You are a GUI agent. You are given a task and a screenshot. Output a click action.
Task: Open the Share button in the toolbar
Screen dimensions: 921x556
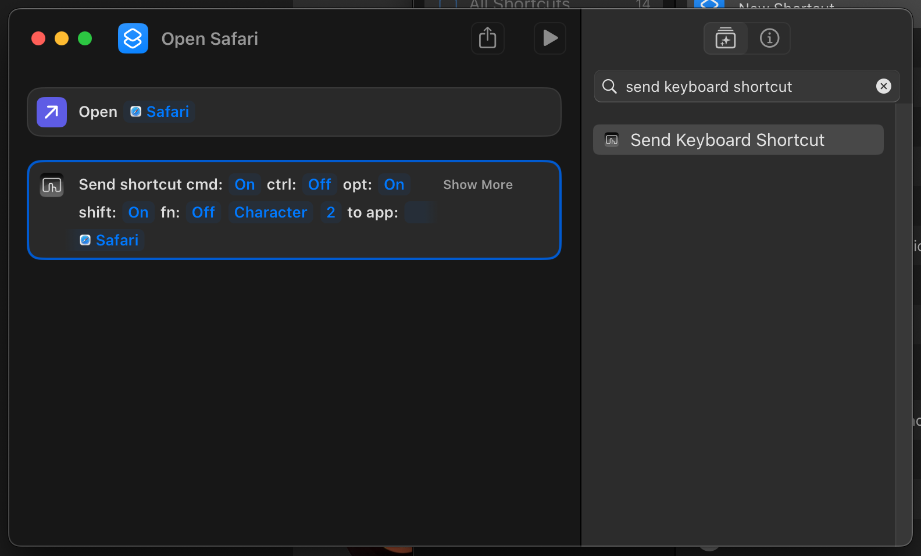pyautogui.click(x=487, y=38)
